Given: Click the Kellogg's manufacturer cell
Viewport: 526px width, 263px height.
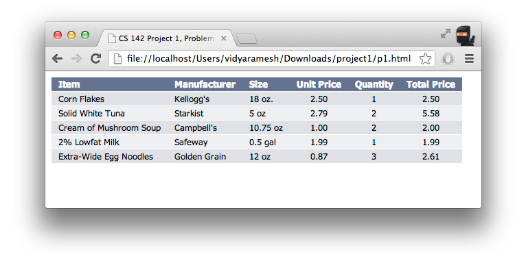Looking at the screenshot, I should [x=192, y=99].
